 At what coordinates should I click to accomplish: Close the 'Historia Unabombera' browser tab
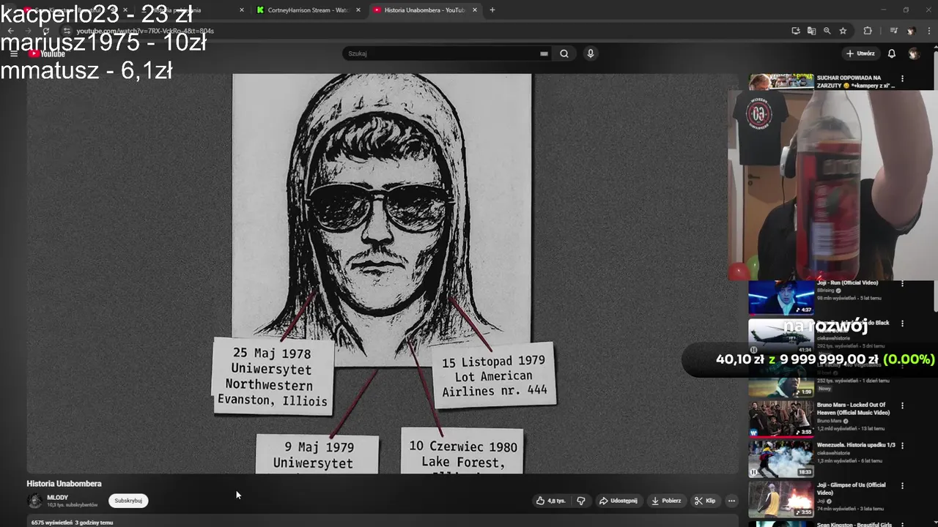click(x=475, y=10)
